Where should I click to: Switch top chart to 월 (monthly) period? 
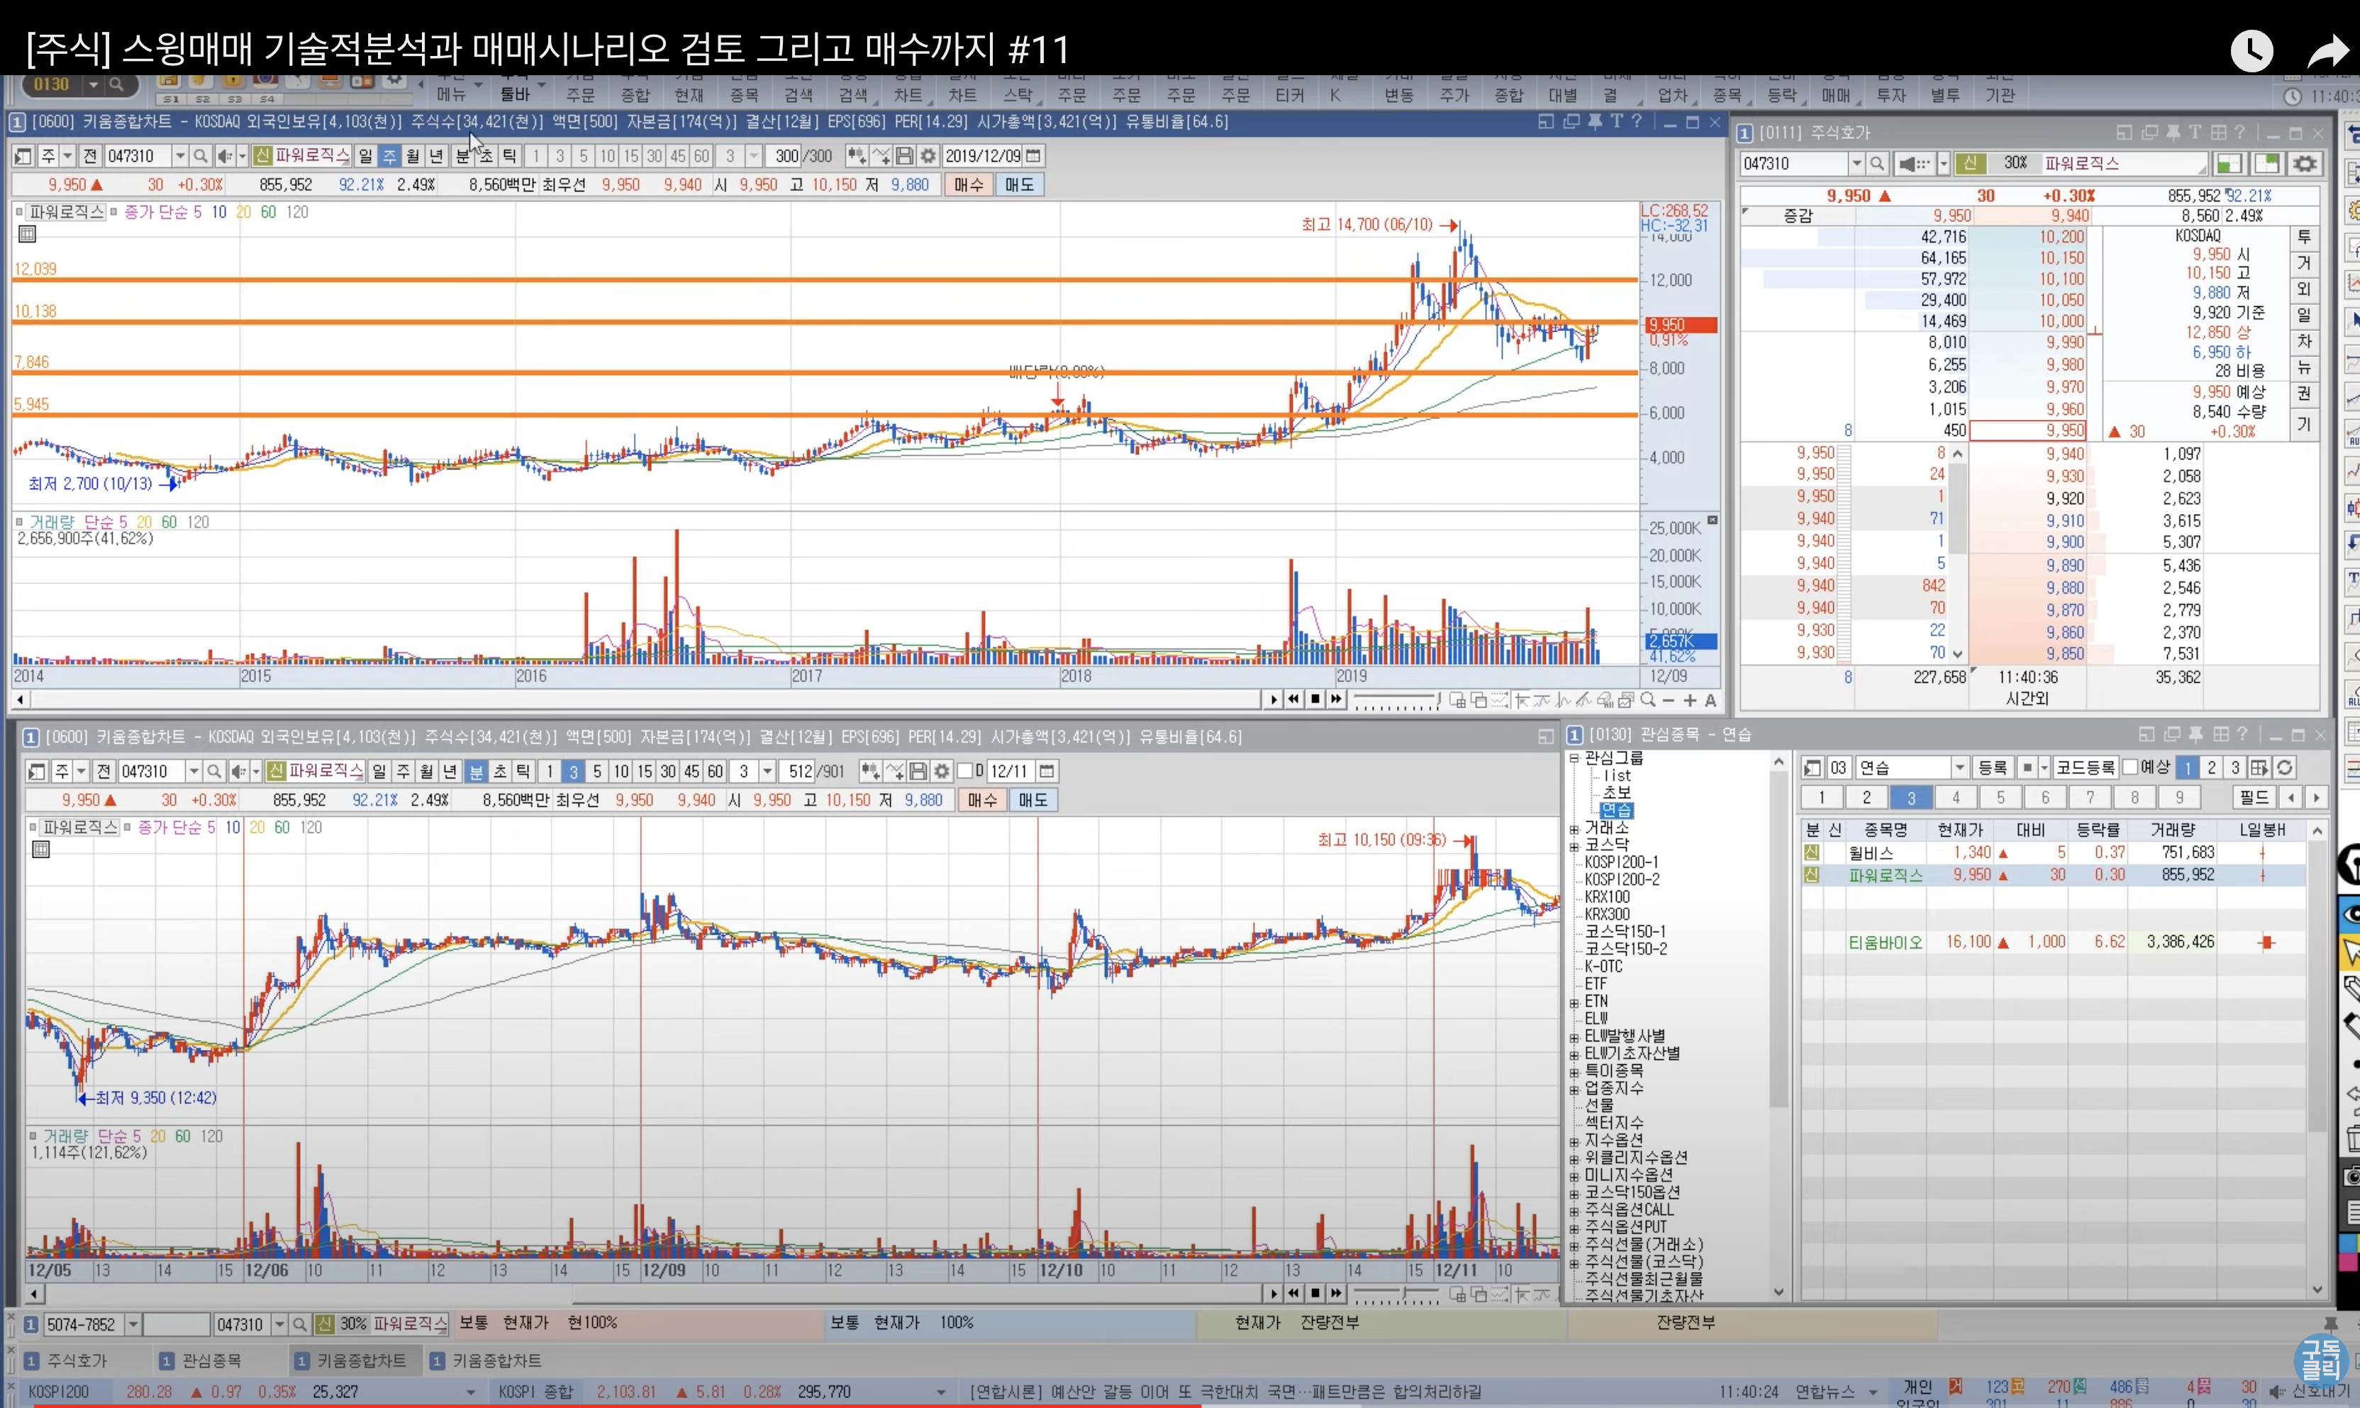pos(413,155)
